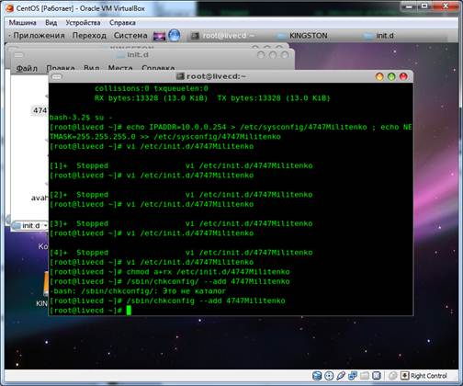
Task: Open the Переход panel menu
Action: [x=89, y=36]
